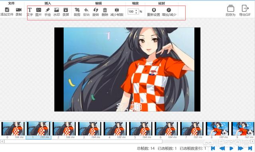Open 增加/减少 delay adjustment
Image resolution: width=255 pixels, height=152 pixels.
pyautogui.click(x=169, y=12)
